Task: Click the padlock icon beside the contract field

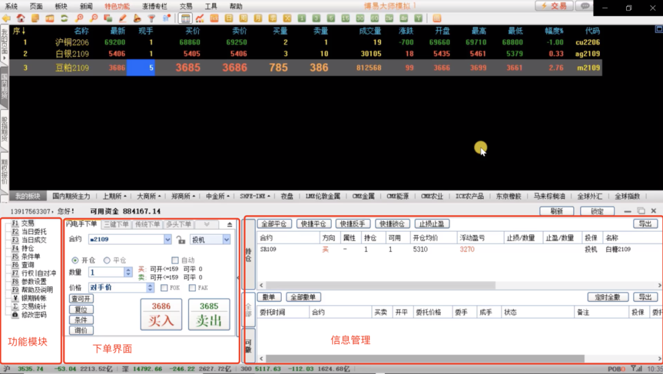Action: (180, 240)
